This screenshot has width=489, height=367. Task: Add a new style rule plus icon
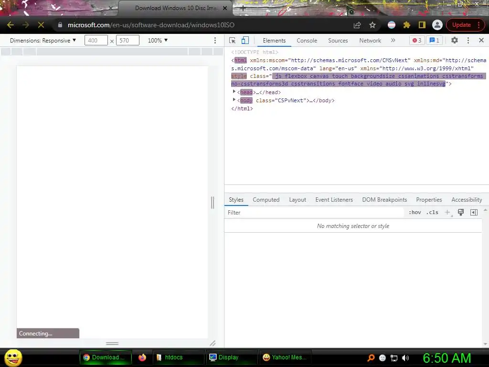[x=447, y=212]
